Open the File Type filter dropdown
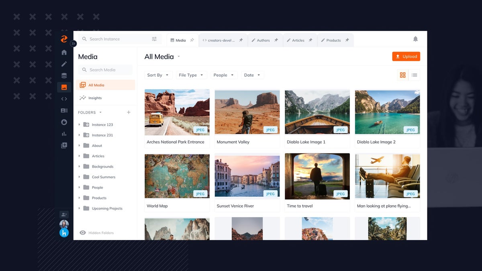Screen dimensions: 482x271 click(191, 75)
